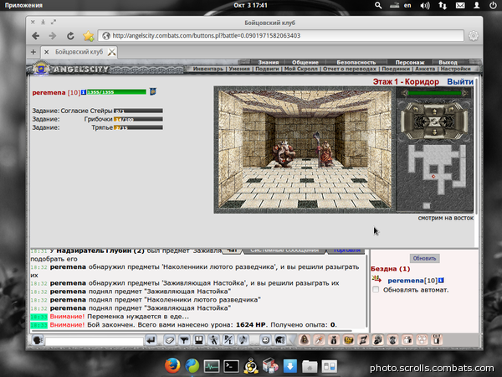Click the 'Обновить' button in room list
The image size is (502, 377).
424,258
